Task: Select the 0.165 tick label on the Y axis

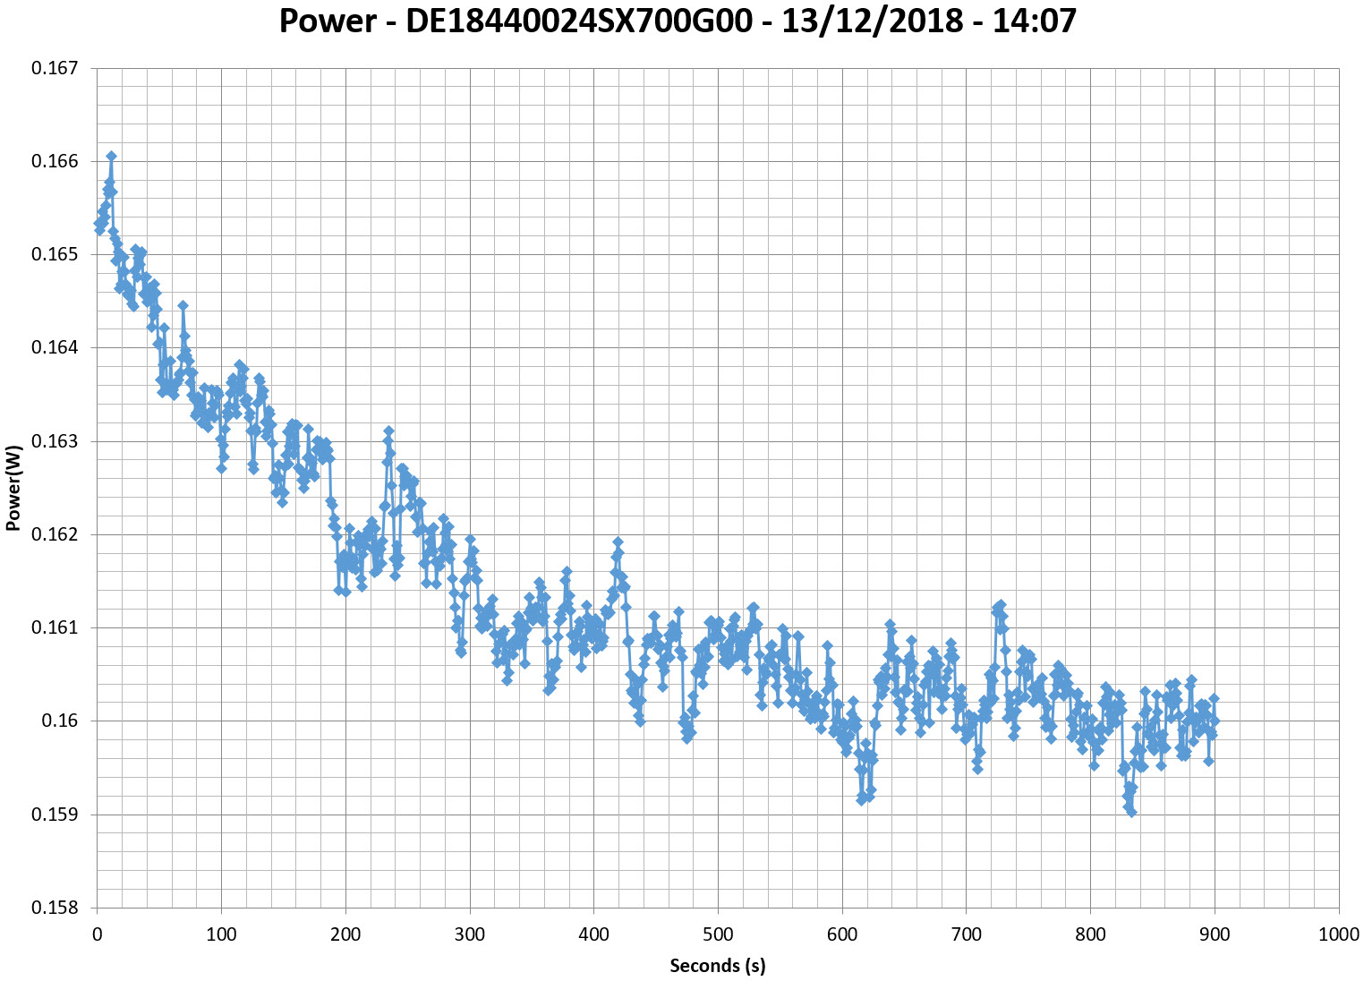Action: coord(55,255)
